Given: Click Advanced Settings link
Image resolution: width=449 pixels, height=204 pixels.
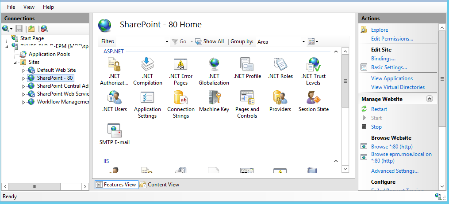Looking at the screenshot, I should [395, 171].
